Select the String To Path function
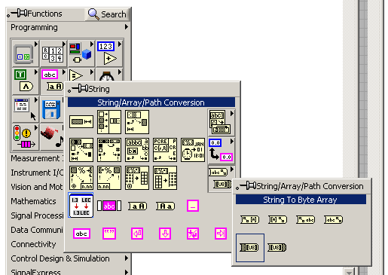Screen dimensions: 388x275 click(x=333, y=220)
